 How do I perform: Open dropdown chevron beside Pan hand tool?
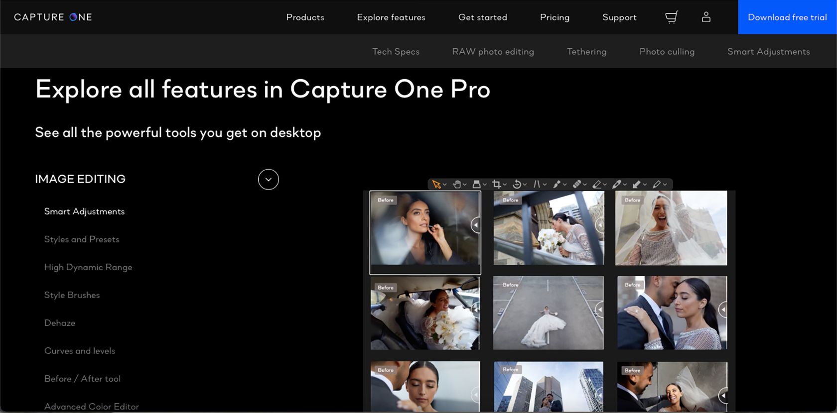[465, 185]
